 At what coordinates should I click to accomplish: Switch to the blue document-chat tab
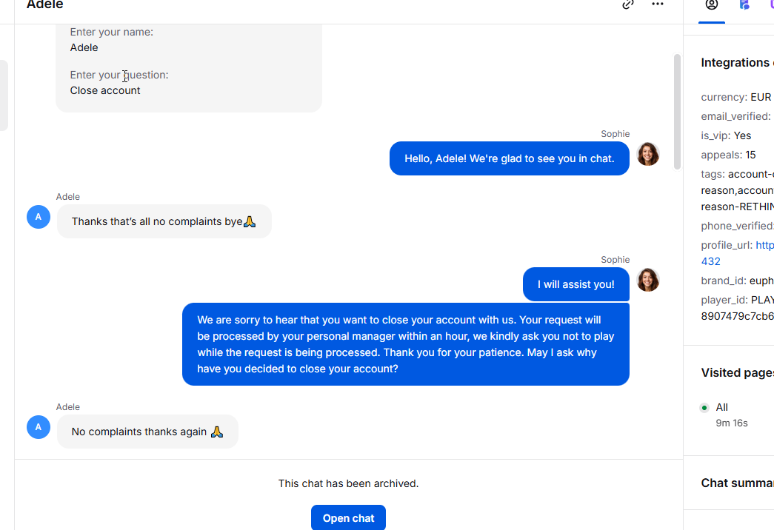coord(744,4)
